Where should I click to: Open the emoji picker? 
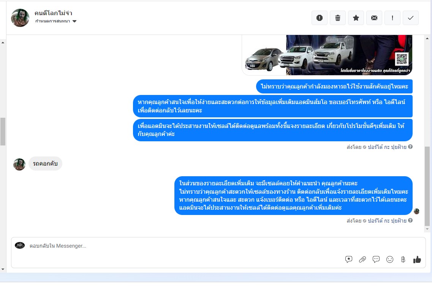point(389,259)
